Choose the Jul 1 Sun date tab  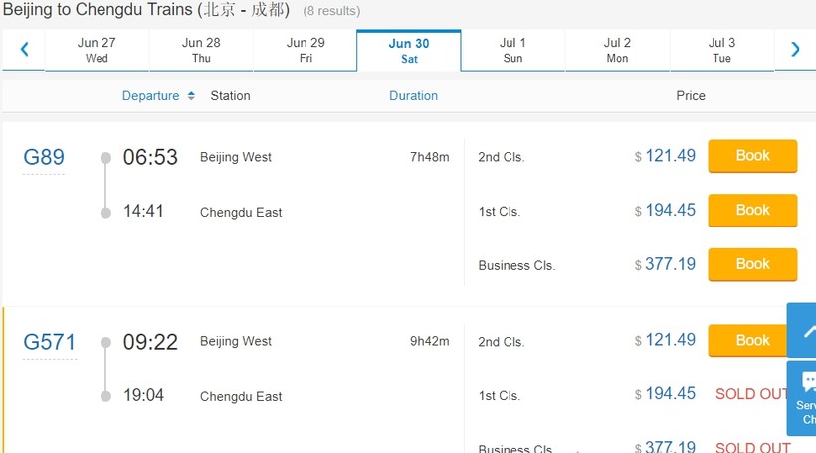[512, 50]
